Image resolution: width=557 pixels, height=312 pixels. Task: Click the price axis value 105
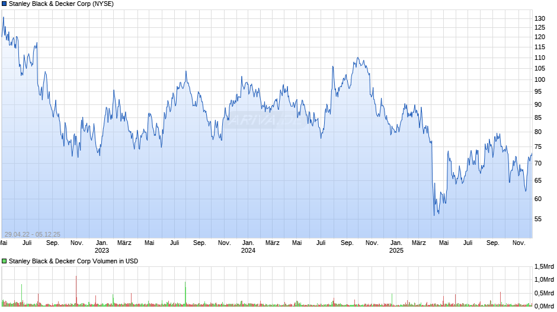coord(540,68)
